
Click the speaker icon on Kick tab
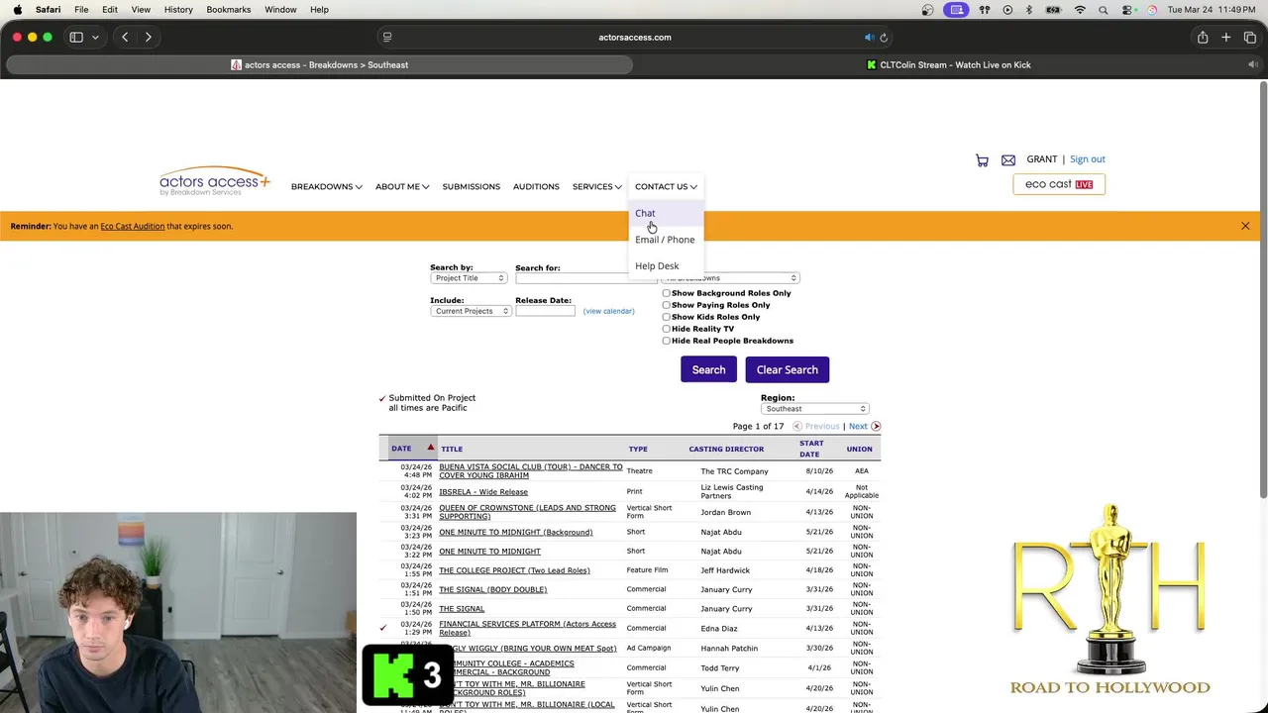point(1252,65)
